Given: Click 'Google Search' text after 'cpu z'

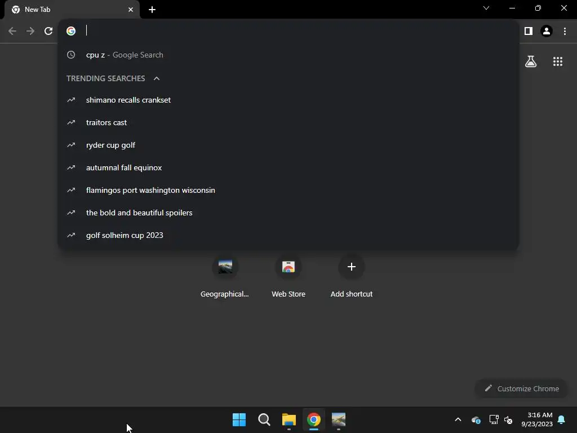Looking at the screenshot, I should point(138,55).
